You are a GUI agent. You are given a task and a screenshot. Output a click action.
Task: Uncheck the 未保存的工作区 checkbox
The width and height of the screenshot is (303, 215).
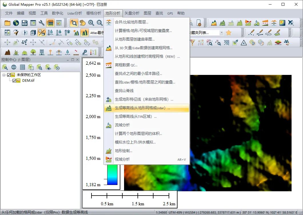click(x=9, y=75)
